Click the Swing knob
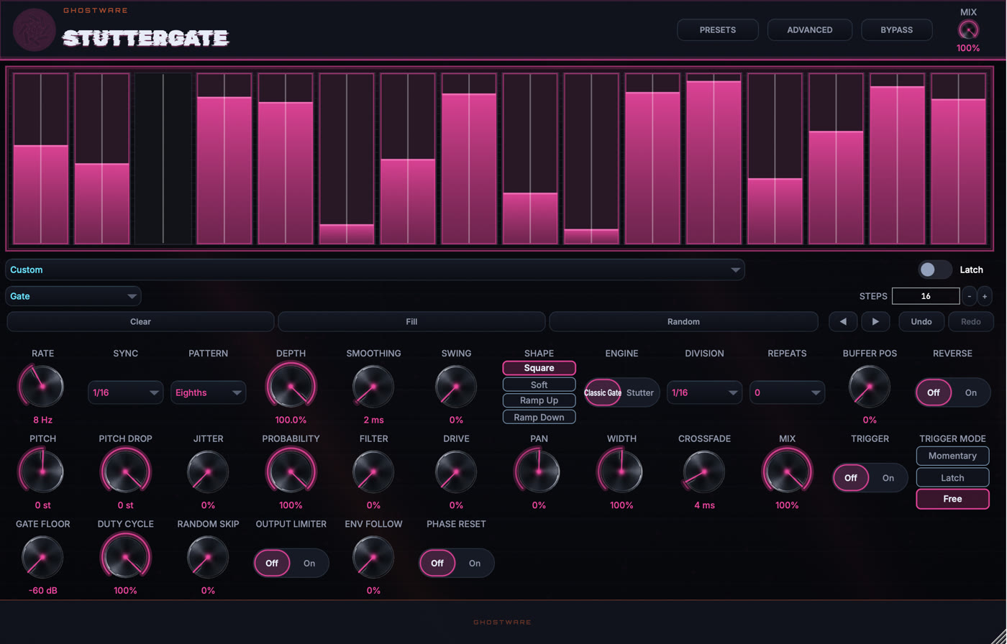1007x644 pixels. [x=456, y=386]
